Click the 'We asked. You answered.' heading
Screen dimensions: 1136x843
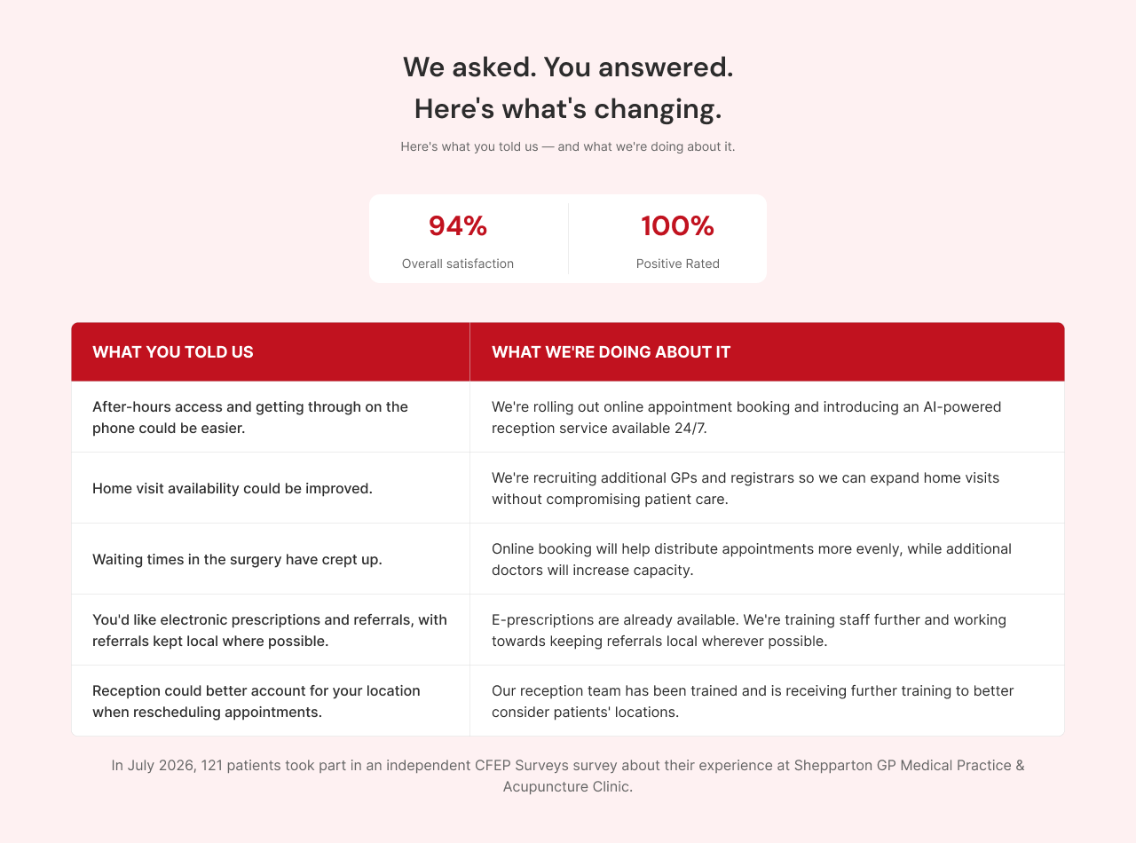click(x=568, y=67)
